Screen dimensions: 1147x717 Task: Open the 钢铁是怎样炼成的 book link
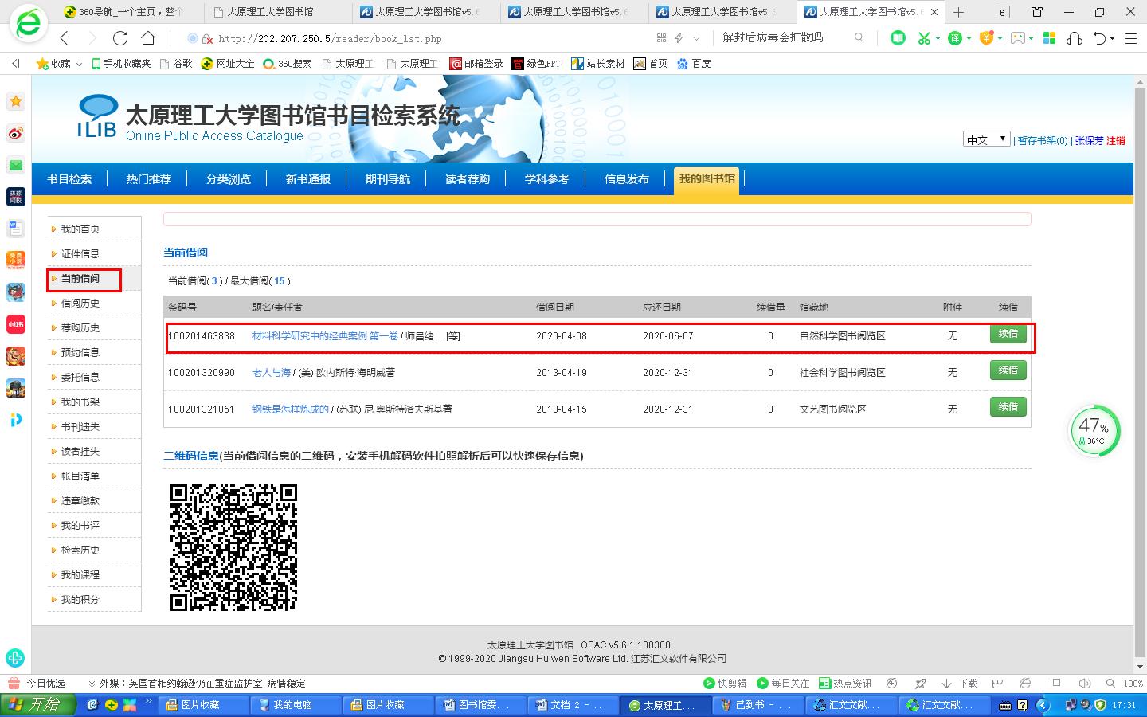point(290,409)
